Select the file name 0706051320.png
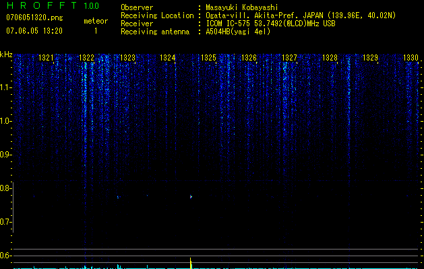424x269 pixels. 34,17
